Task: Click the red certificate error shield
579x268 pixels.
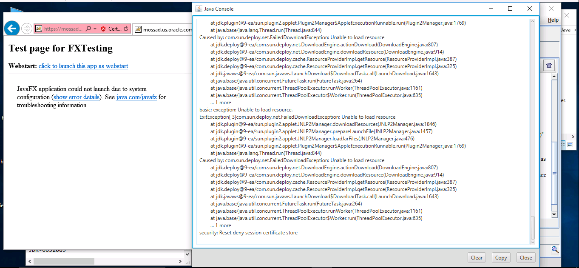Action: [x=103, y=29]
